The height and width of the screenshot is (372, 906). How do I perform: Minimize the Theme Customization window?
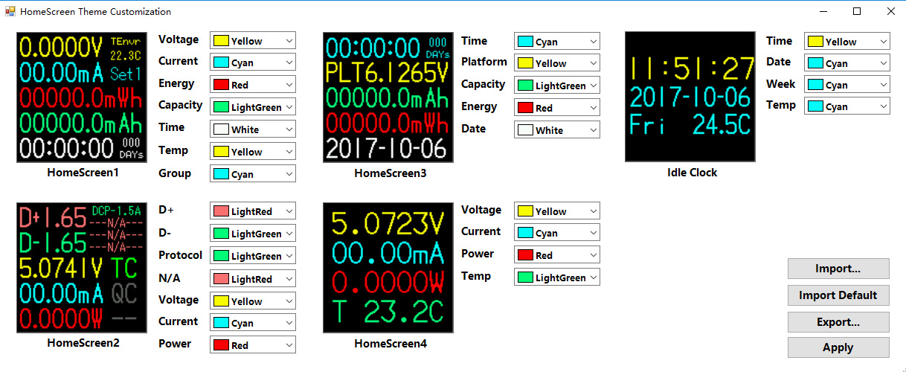[824, 11]
